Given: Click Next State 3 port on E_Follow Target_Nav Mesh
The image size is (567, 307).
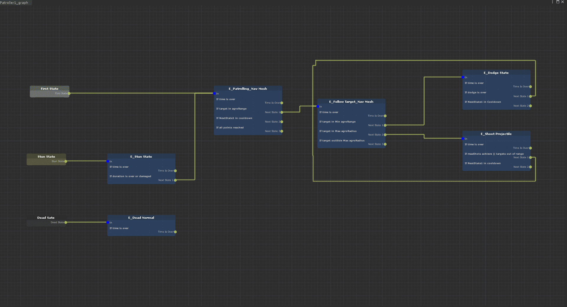Looking at the screenshot, I should (x=385, y=144).
